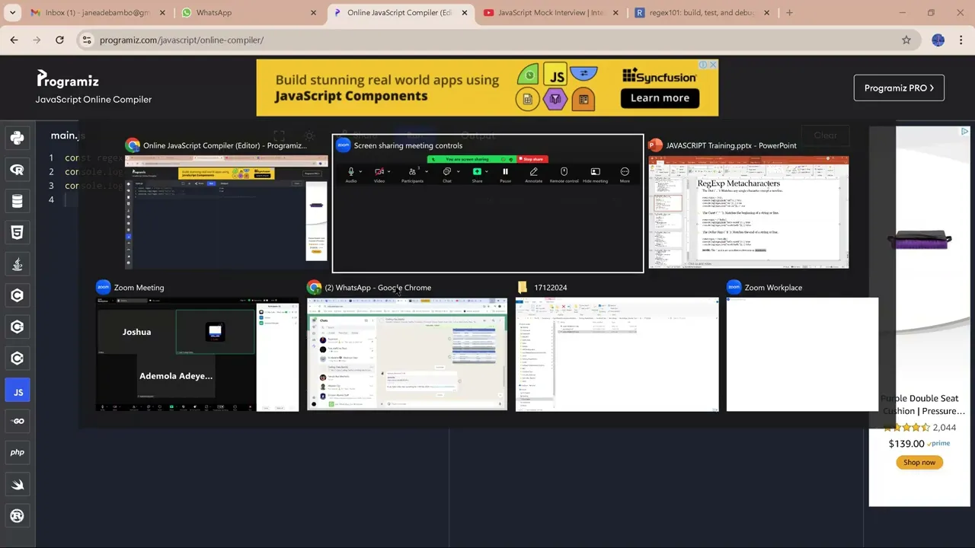This screenshot has width=975, height=548.
Task: Open the SQL database editor icon
Action: [x=18, y=201]
